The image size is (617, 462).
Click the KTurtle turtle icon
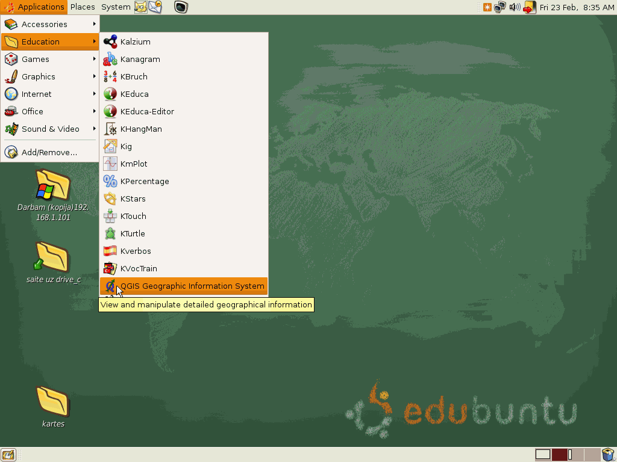110,234
